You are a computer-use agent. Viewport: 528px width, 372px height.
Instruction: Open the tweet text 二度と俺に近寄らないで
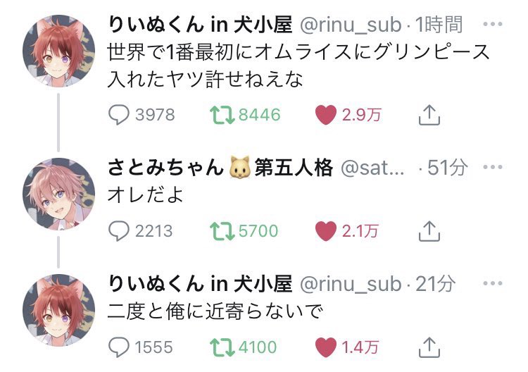(x=215, y=310)
